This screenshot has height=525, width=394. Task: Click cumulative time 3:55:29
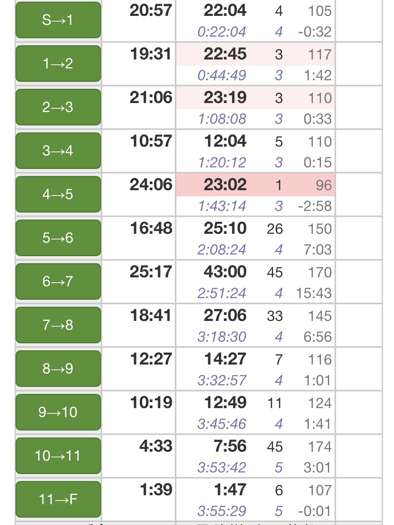[222, 511]
